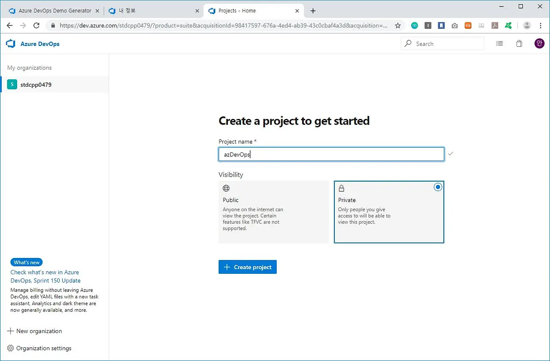Click the Azure DevOps logo icon
Image resolution: width=550 pixels, height=361 pixels.
(11, 44)
